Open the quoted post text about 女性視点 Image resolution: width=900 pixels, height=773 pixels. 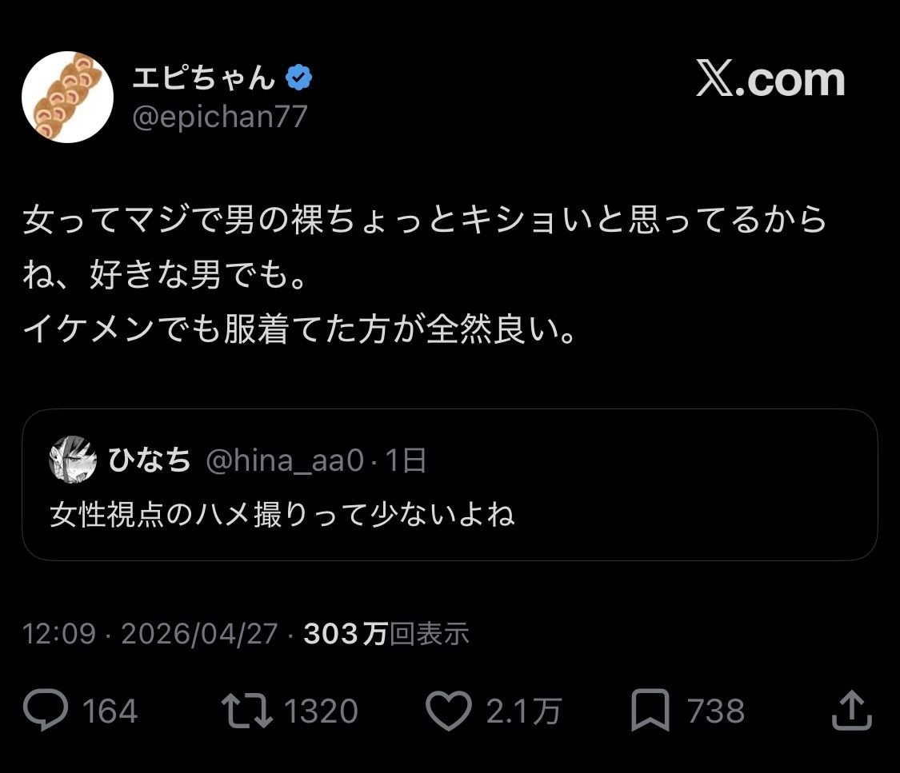click(282, 515)
